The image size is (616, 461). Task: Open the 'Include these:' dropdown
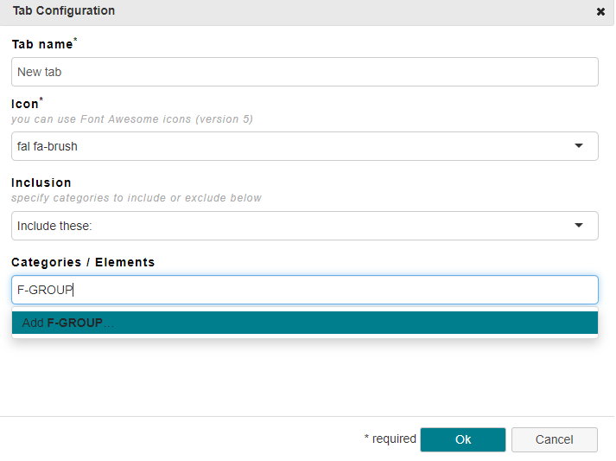[x=305, y=226]
